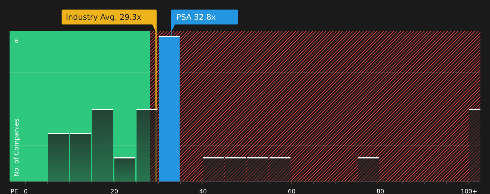Image resolution: width=490 pixels, height=194 pixels.
Task: Click the x-axis label 60
Action: click(292, 191)
